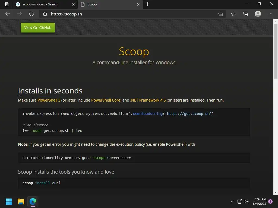Open the PowerShell 5 link
278x208 pixels.
coord(49,100)
